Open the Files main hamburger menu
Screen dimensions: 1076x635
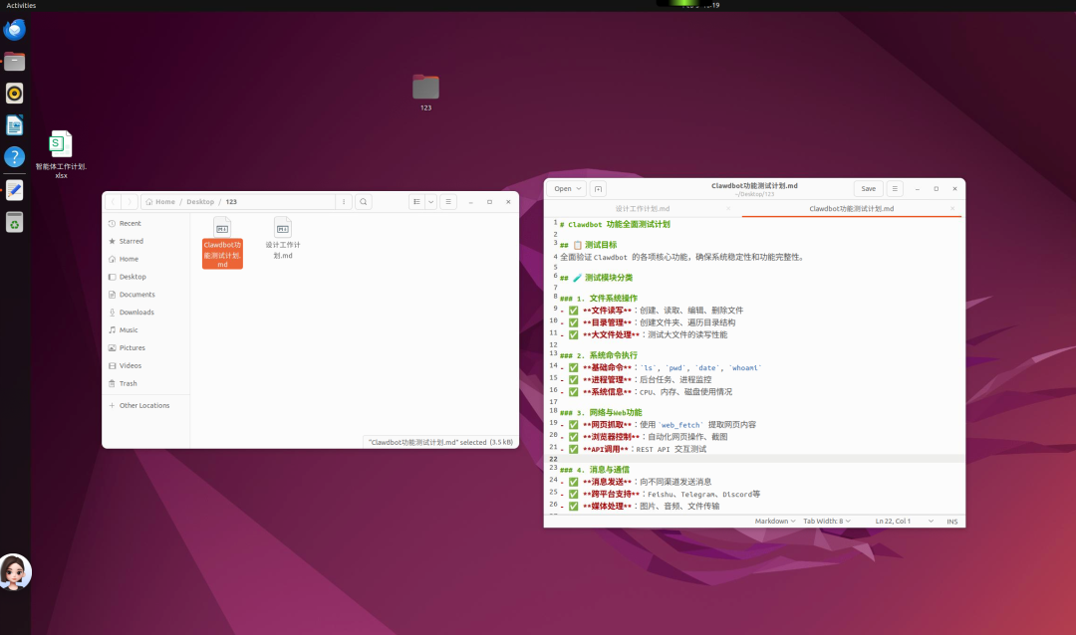(x=448, y=202)
